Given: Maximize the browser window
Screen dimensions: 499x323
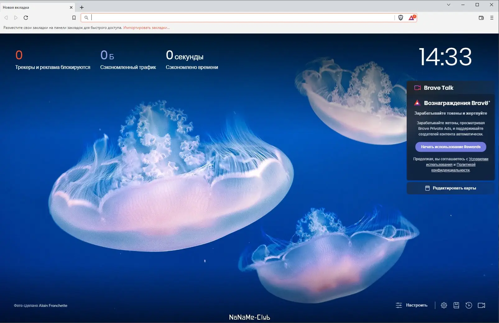Looking at the screenshot, I should (477, 5).
